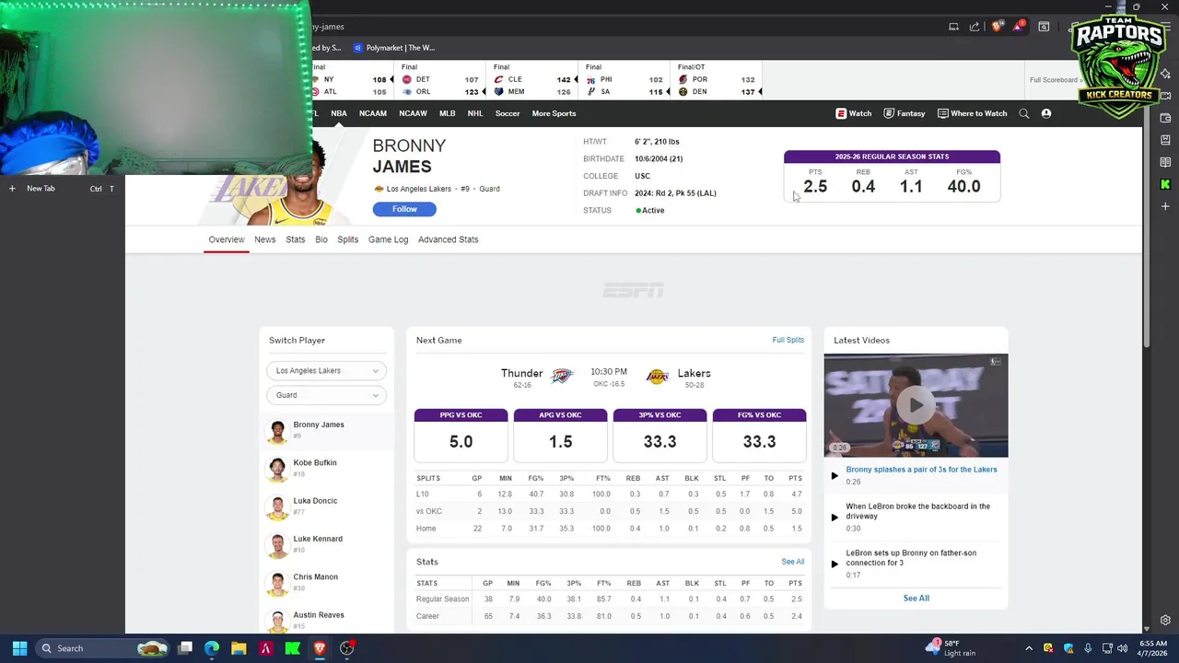Viewport: 1179px width, 663px height.
Task: Expand Los Angeles Lakers team dropdown
Action: click(326, 370)
